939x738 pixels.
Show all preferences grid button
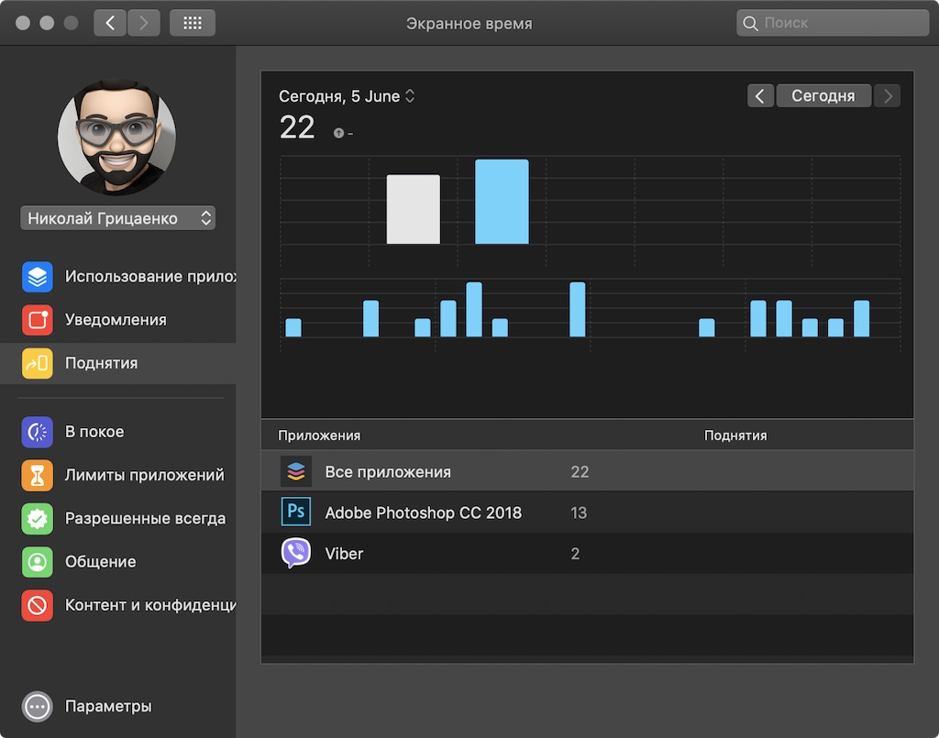click(x=193, y=23)
